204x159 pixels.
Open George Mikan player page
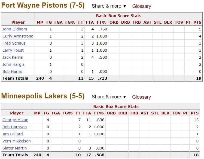pyautogui.click(x=15, y=120)
